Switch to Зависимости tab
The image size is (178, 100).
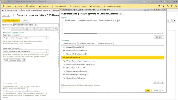[x=39, y=29]
